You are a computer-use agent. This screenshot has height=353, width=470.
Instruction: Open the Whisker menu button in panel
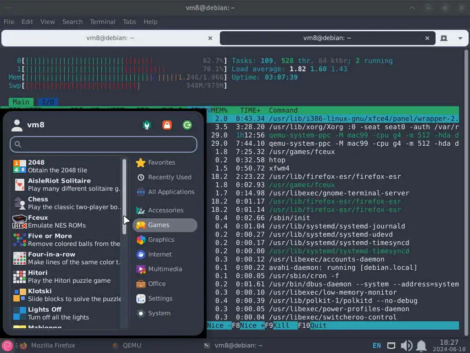click(7, 346)
